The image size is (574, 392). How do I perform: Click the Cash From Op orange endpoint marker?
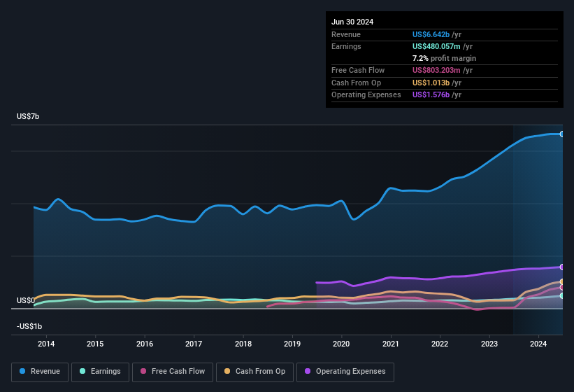point(562,281)
